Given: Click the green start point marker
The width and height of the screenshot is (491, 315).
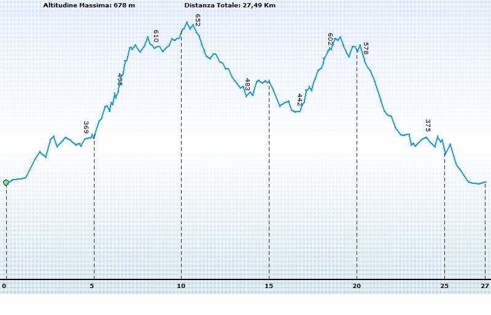Looking at the screenshot, I should 6,183.
